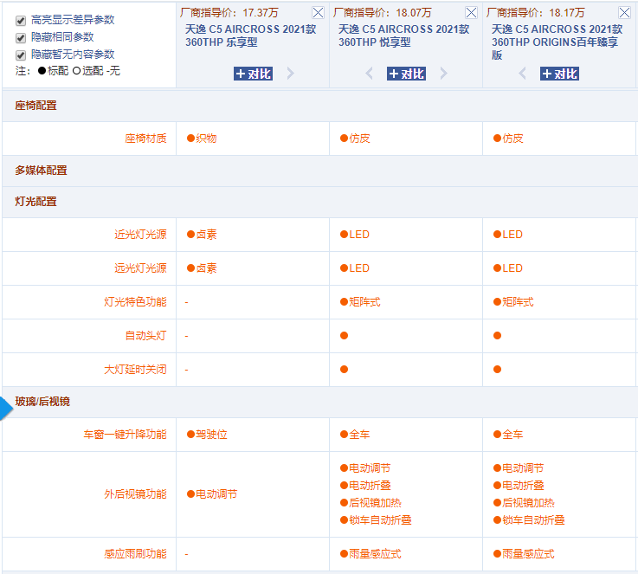The height and width of the screenshot is (574, 638).
Task: Open 360THP ORIGINS百年臻享版 model link
Action: [557, 42]
